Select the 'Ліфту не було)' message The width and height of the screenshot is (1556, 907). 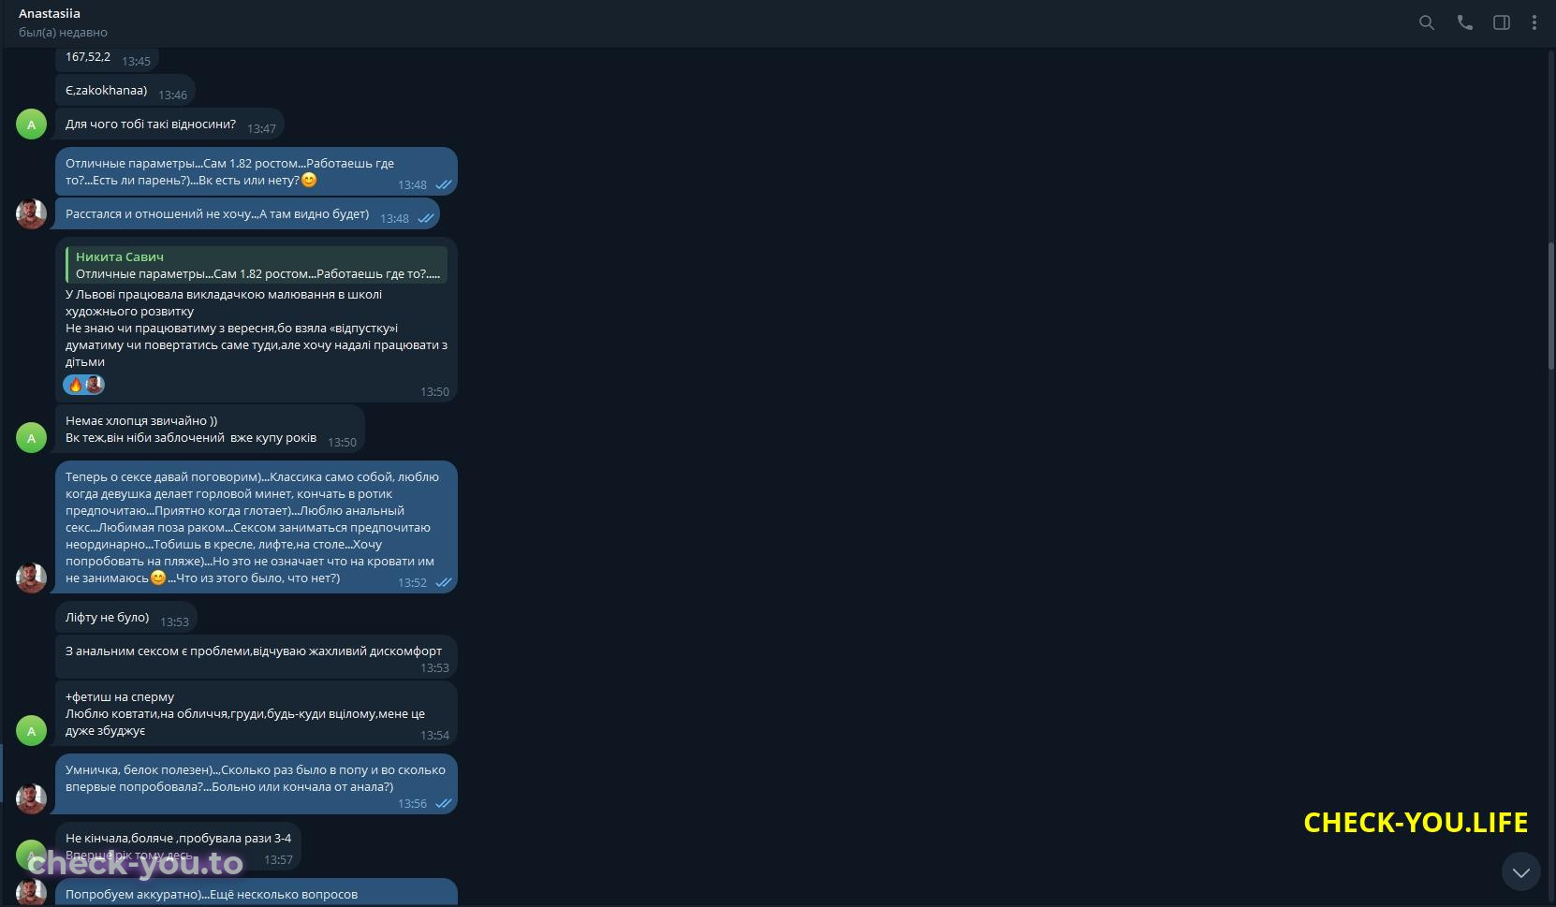[126, 618]
